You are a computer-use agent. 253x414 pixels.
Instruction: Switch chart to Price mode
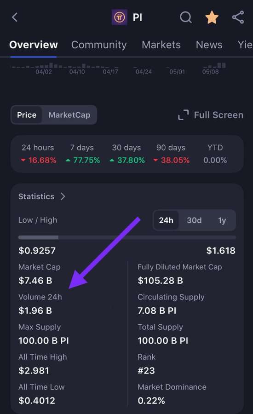(x=27, y=115)
